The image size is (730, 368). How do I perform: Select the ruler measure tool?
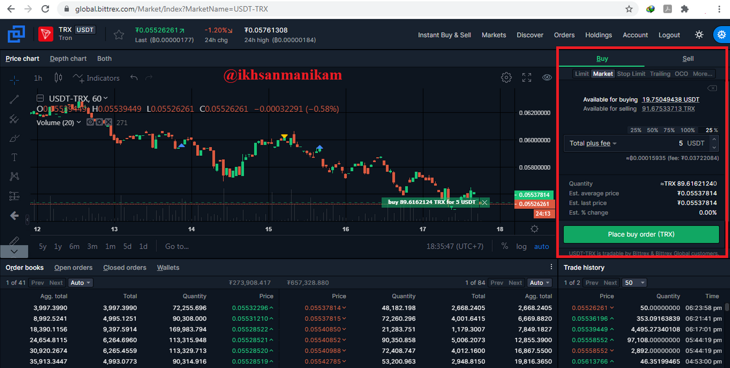point(15,240)
